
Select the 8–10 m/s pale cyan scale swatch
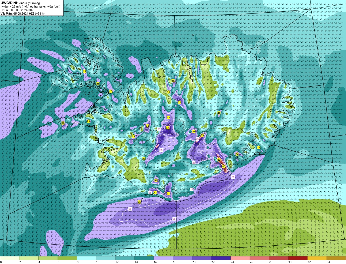[x=86, y=258]
